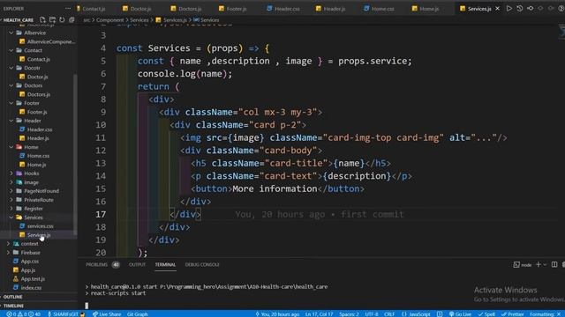Open the file timeline history icon
The width and height of the screenshot is (565, 317).
pos(520,8)
